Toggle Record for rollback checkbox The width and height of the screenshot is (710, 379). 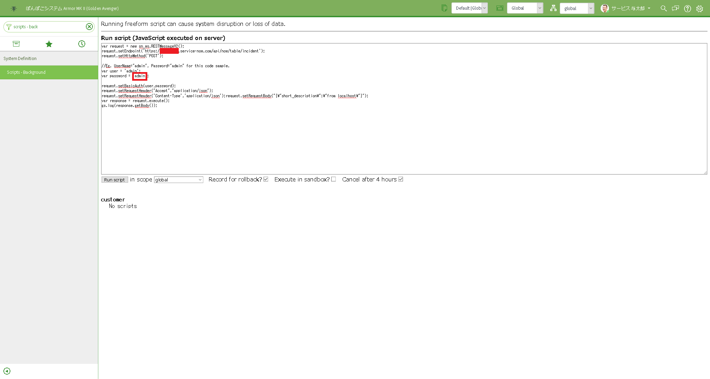point(266,179)
